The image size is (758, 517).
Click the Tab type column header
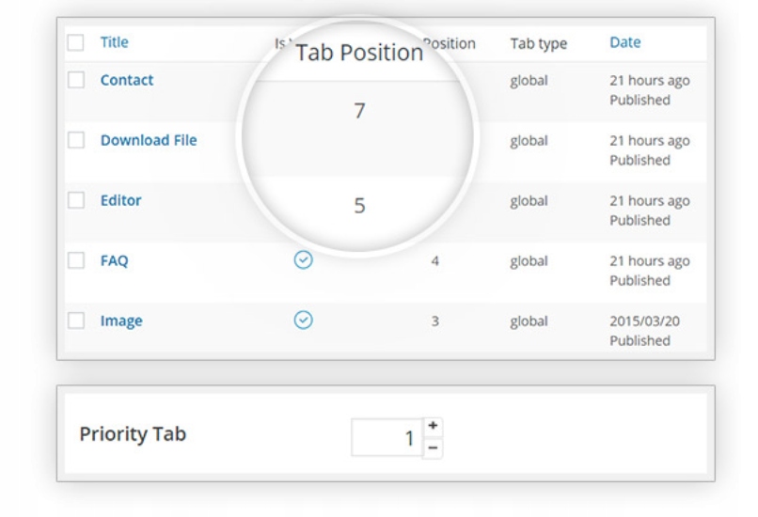pos(538,43)
